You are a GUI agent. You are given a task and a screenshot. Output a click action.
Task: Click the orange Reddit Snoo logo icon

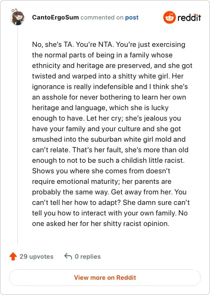click(169, 17)
